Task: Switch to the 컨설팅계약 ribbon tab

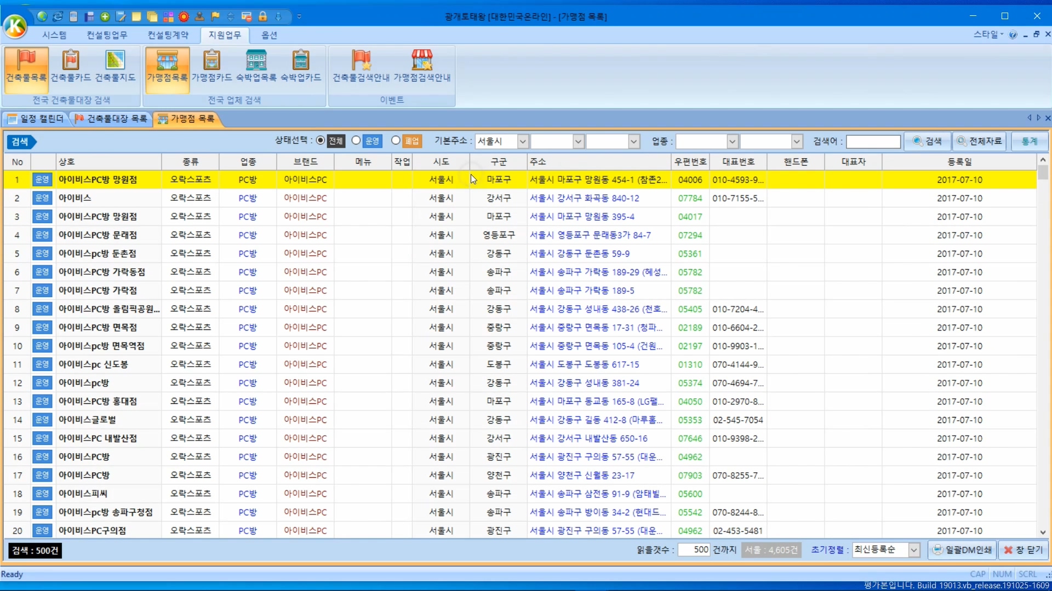Action: (x=168, y=35)
